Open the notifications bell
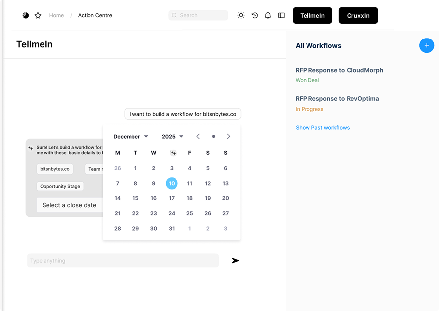This screenshot has height=311, width=439. tap(268, 15)
